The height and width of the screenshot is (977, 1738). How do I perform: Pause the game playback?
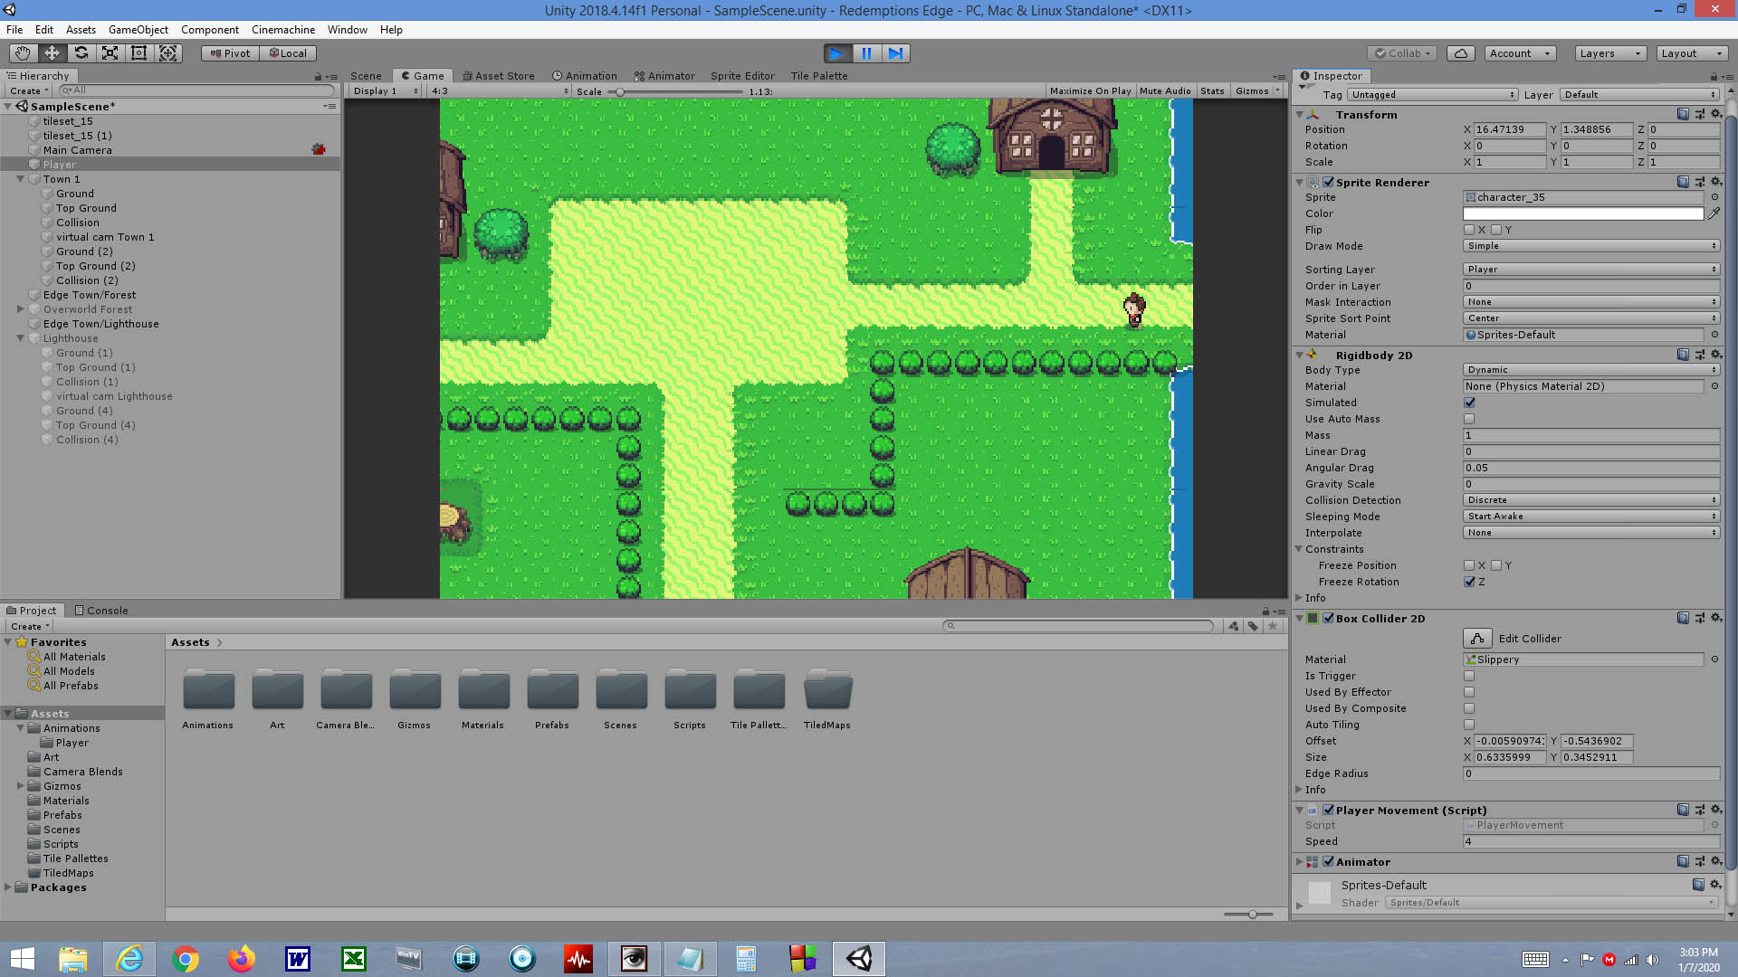(x=866, y=53)
